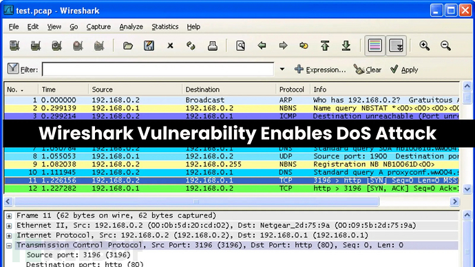Sort packets by No. column

tap(21, 89)
